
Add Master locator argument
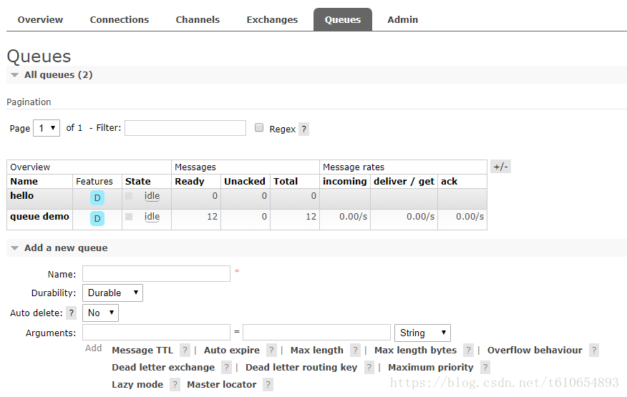tap(222, 385)
